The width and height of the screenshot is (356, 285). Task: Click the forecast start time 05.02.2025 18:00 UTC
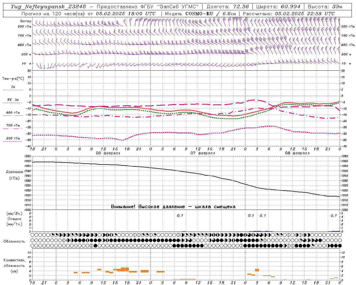click(126, 14)
